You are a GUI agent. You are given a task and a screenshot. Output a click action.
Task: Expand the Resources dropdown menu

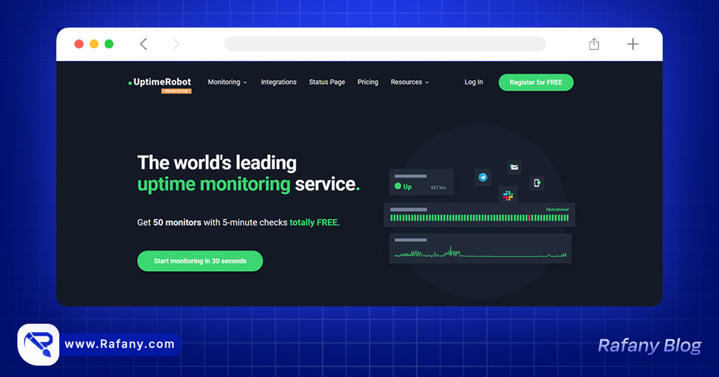pos(410,82)
